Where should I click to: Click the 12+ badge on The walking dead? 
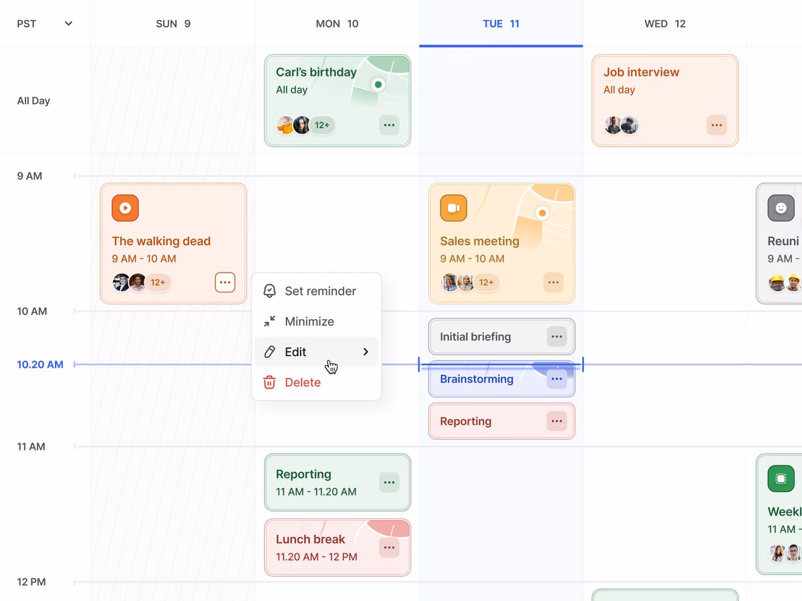tap(158, 282)
